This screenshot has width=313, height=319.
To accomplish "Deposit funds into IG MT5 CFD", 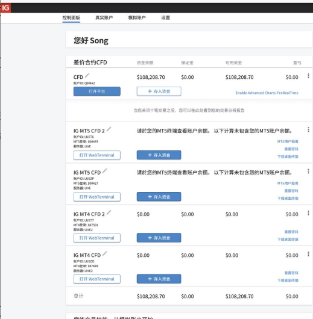I will tap(159, 197).
